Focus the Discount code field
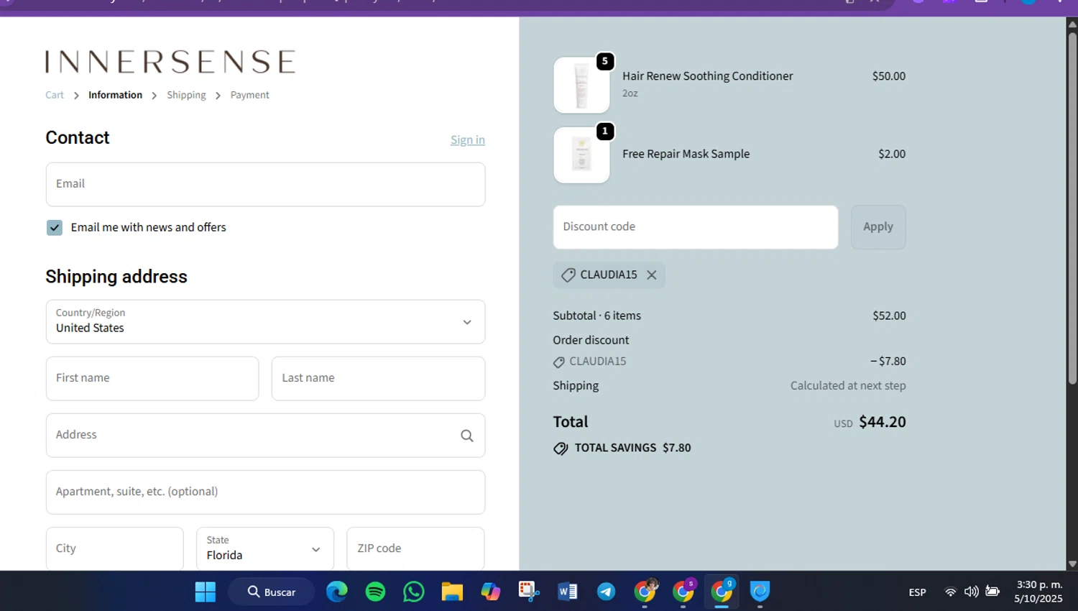The image size is (1078, 611). [x=696, y=227]
